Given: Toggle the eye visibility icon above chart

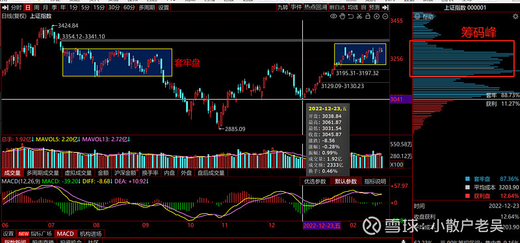Looking at the screenshot, I should pos(333,16).
